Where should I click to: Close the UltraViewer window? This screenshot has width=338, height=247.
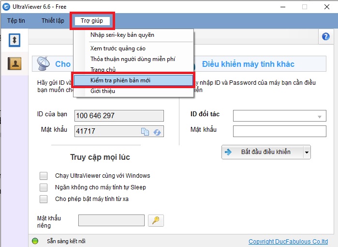(327, 7)
